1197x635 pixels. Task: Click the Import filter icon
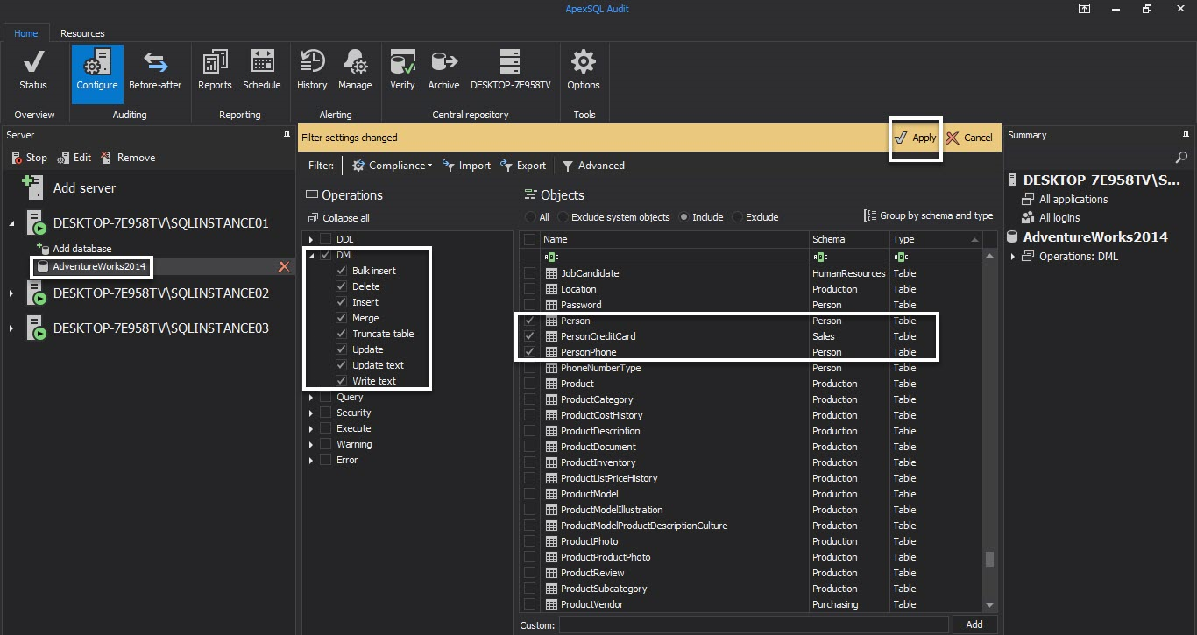click(x=467, y=166)
